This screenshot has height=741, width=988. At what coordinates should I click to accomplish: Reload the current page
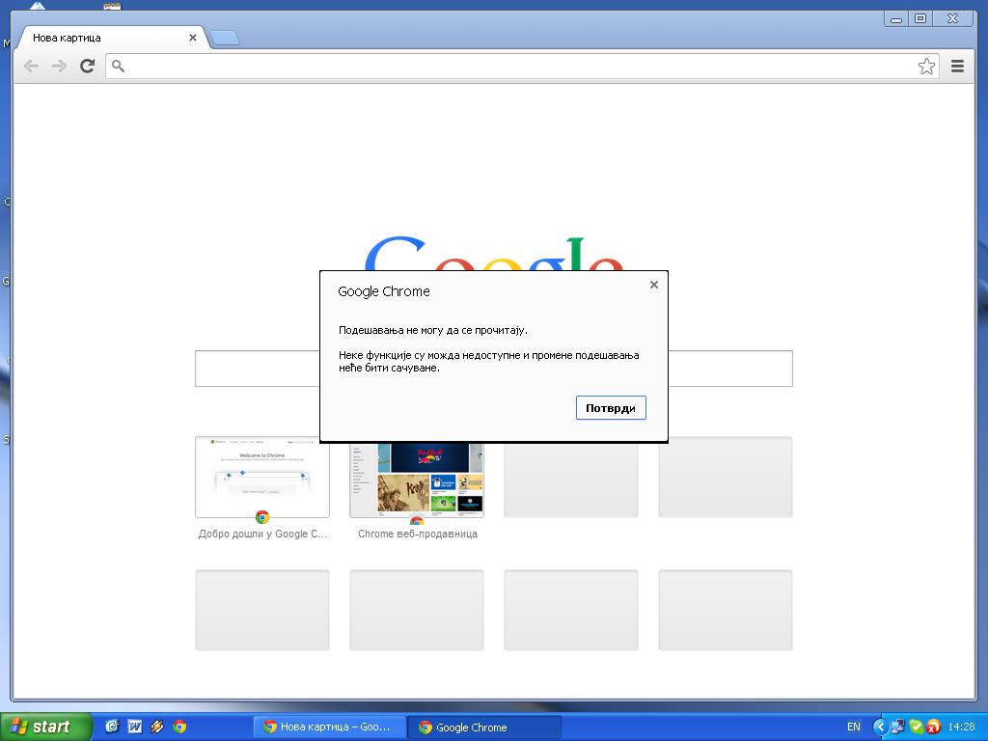pyautogui.click(x=88, y=66)
